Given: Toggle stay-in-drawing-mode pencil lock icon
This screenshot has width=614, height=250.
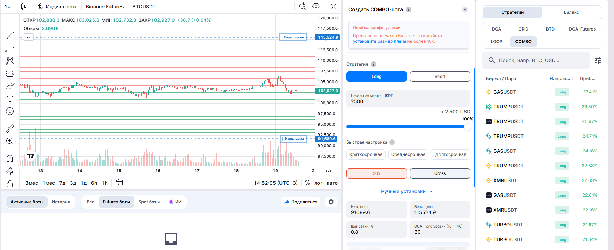Looking at the screenshot, I should (x=10, y=171).
